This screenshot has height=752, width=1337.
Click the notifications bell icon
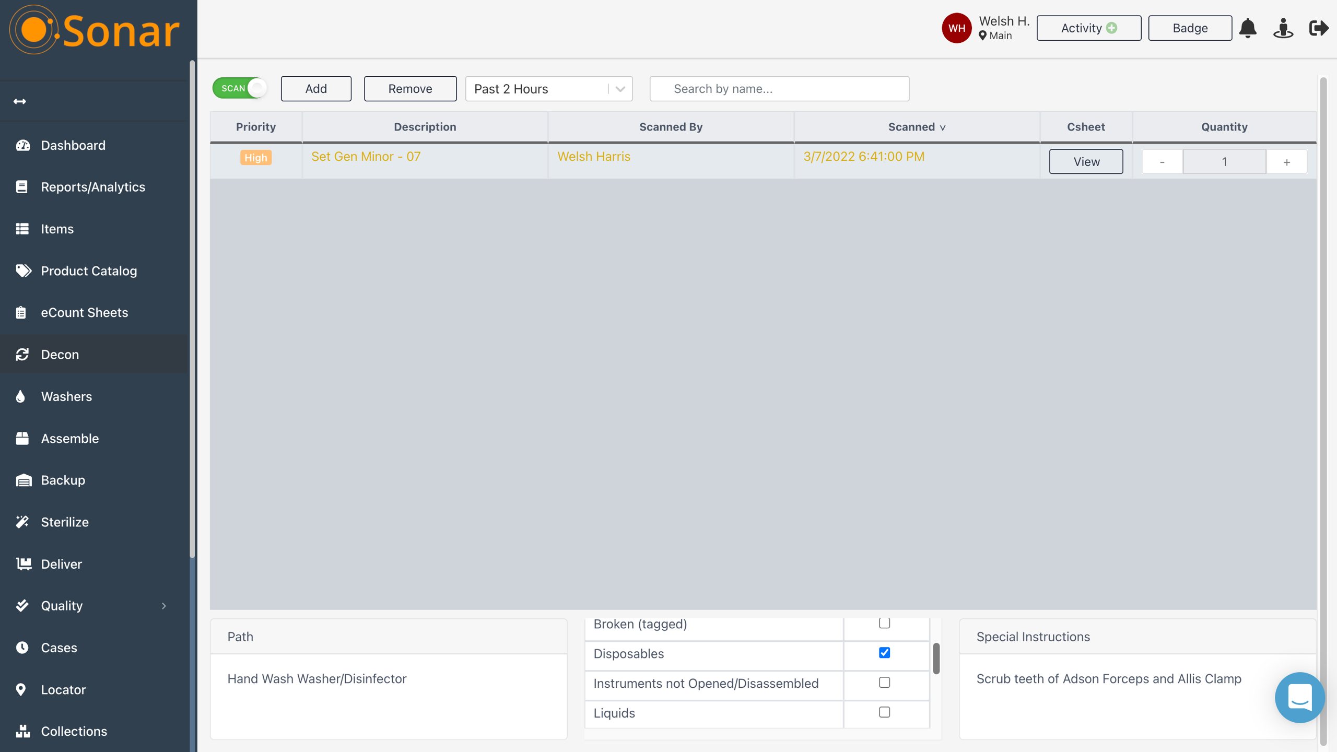pos(1248,28)
